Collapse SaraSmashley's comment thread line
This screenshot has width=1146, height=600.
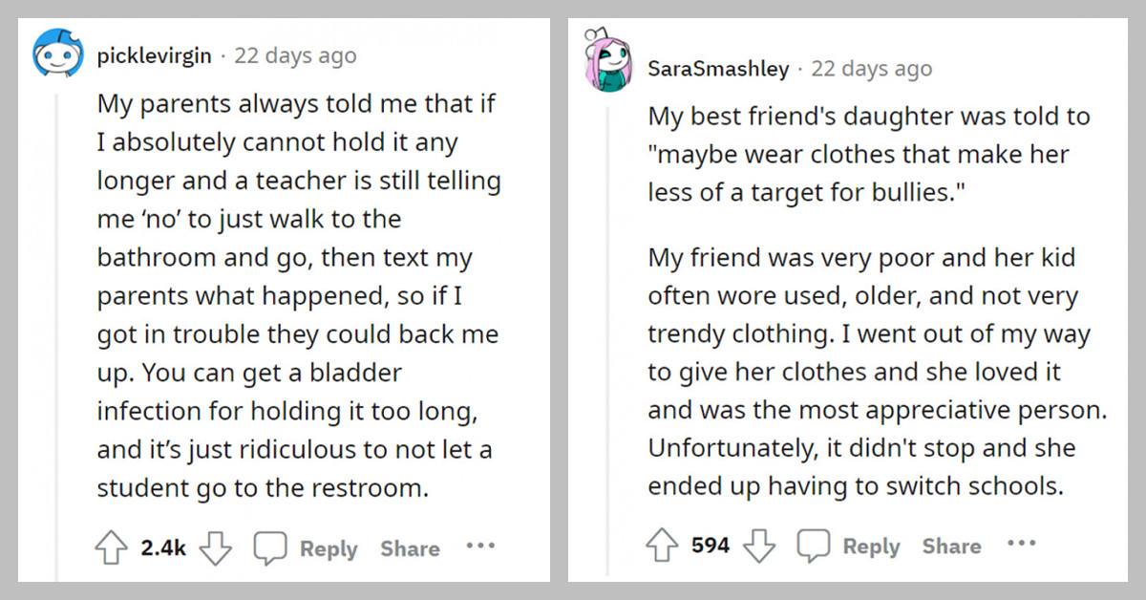point(607,334)
